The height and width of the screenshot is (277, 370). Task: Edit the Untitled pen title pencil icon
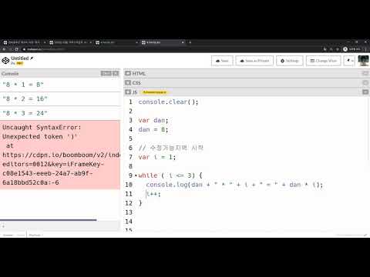32,58
